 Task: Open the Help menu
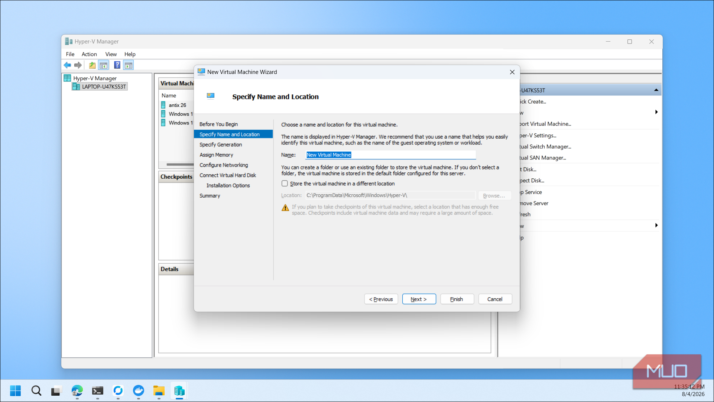point(130,54)
